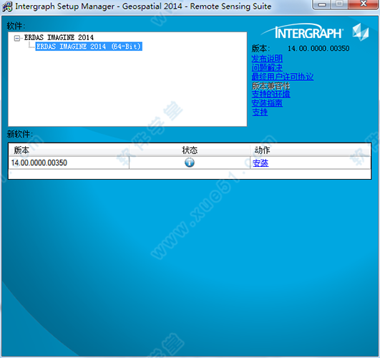Open the 支持的环境 link
The height and width of the screenshot is (358, 380).
(x=271, y=94)
